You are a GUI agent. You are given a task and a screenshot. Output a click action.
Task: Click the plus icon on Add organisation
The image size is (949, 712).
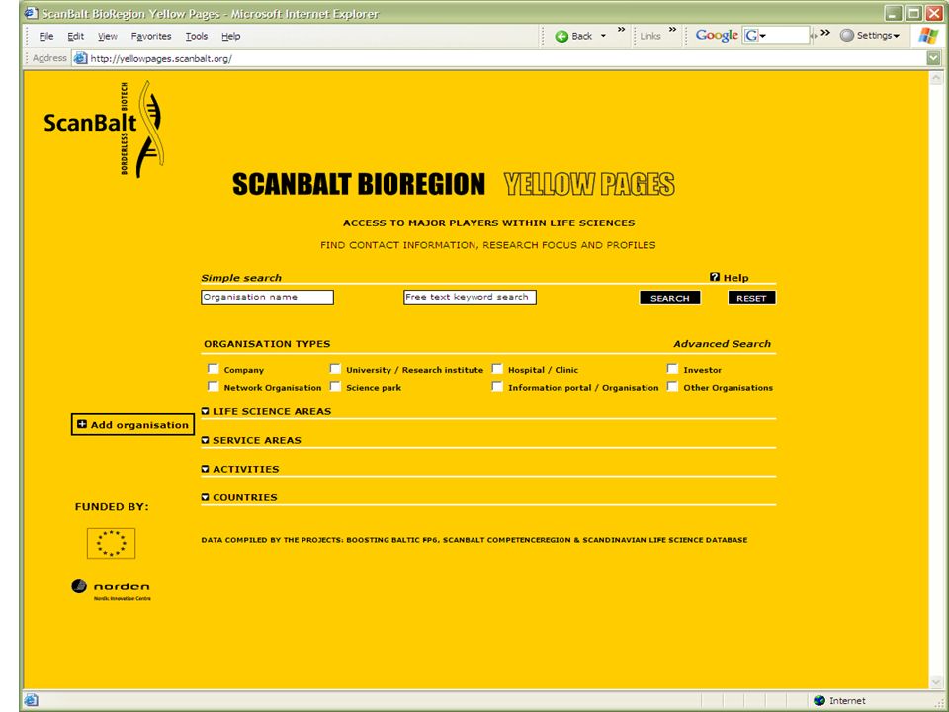[x=82, y=424]
